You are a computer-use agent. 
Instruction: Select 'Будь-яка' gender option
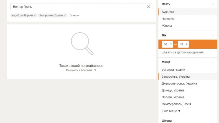click(x=168, y=12)
